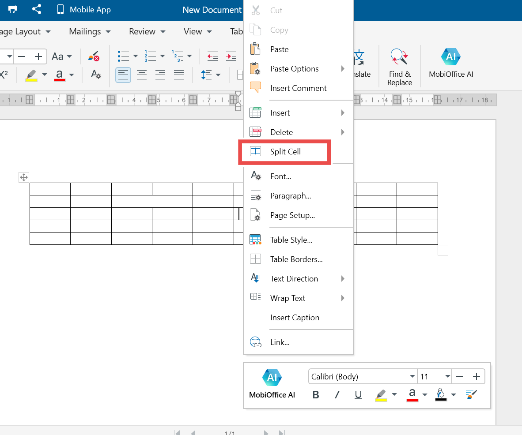The height and width of the screenshot is (435, 522).
Task: Click ribbon font color button
Action: coord(59,75)
